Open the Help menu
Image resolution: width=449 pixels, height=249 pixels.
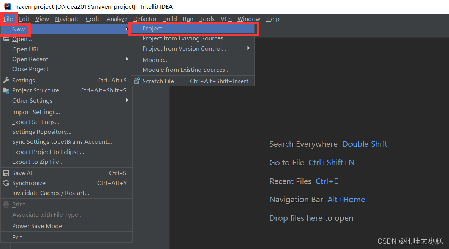pyautogui.click(x=273, y=19)
